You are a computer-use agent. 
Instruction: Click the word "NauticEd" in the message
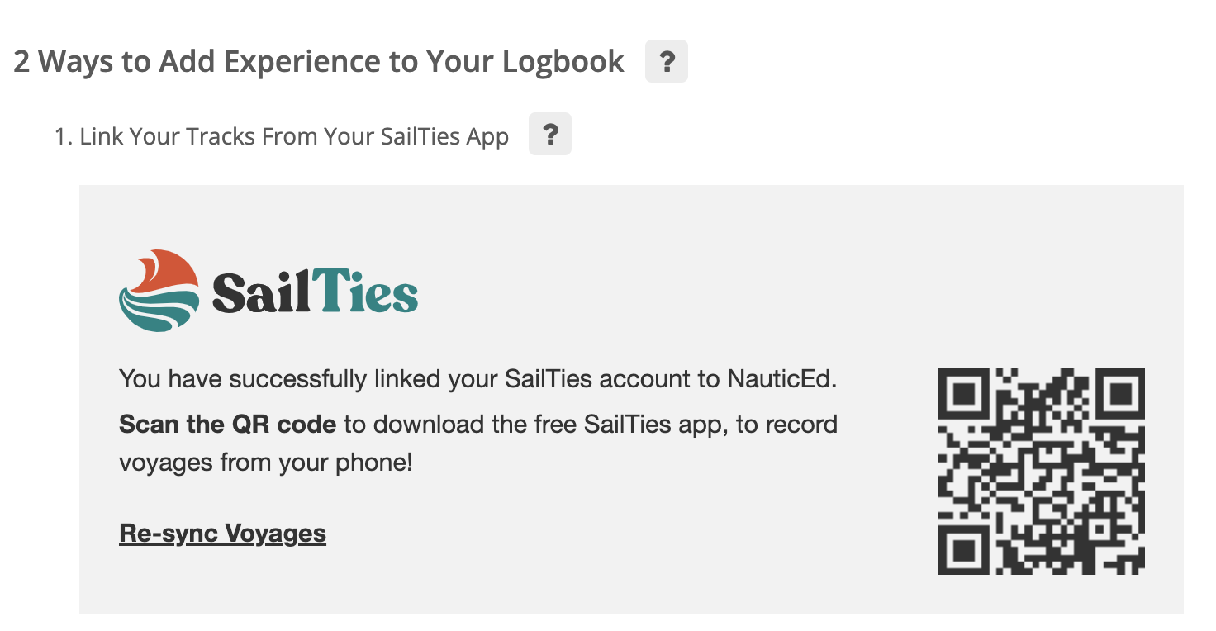coord(781,380)
